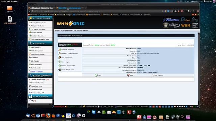
Task: Click the sidebar horizontal scrollbar
Action: click(40, 104)
